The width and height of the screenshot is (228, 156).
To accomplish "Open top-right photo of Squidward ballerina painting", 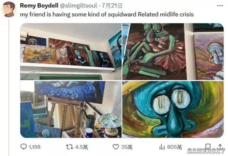I will click(173, 51).
